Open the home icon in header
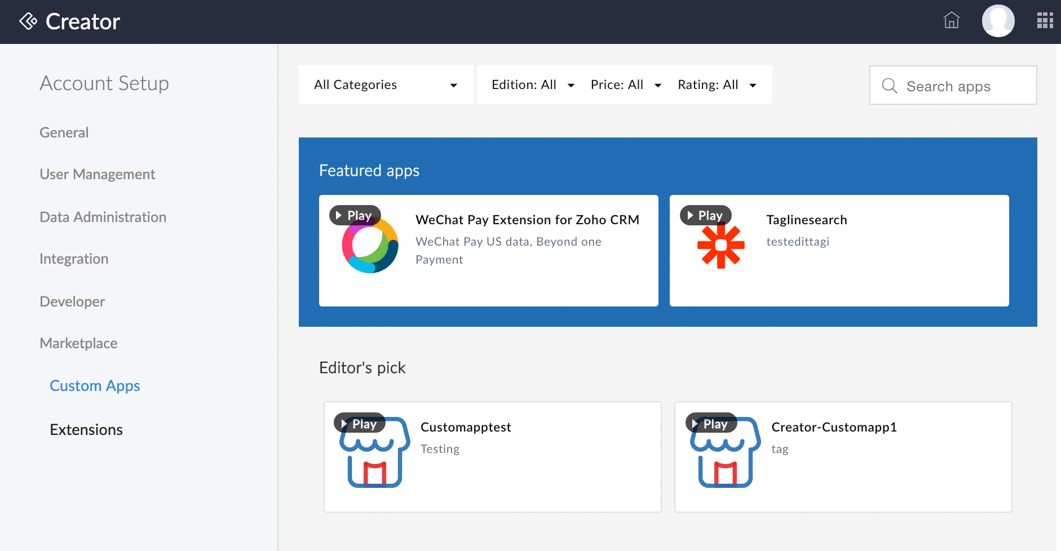The height and width of the screenshot is (551, 1061). pos(952,20)
